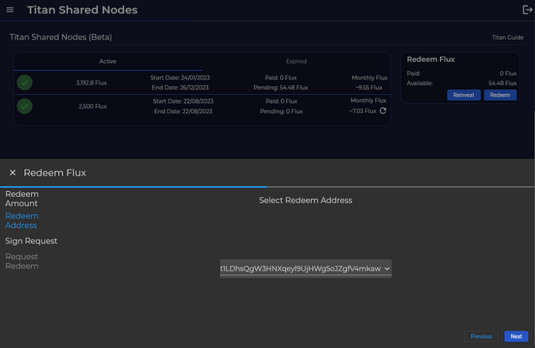Select the Sign Request step
Viewport: 535px width, 348px height.
click(32, 241)
